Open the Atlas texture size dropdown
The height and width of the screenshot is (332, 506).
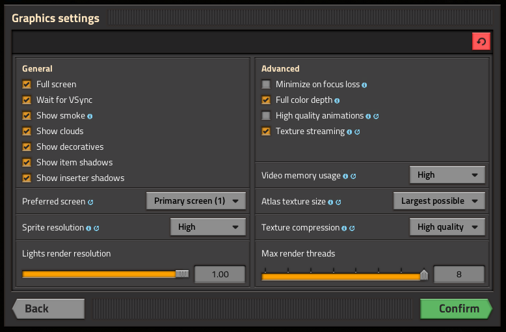tap(439, 201)
